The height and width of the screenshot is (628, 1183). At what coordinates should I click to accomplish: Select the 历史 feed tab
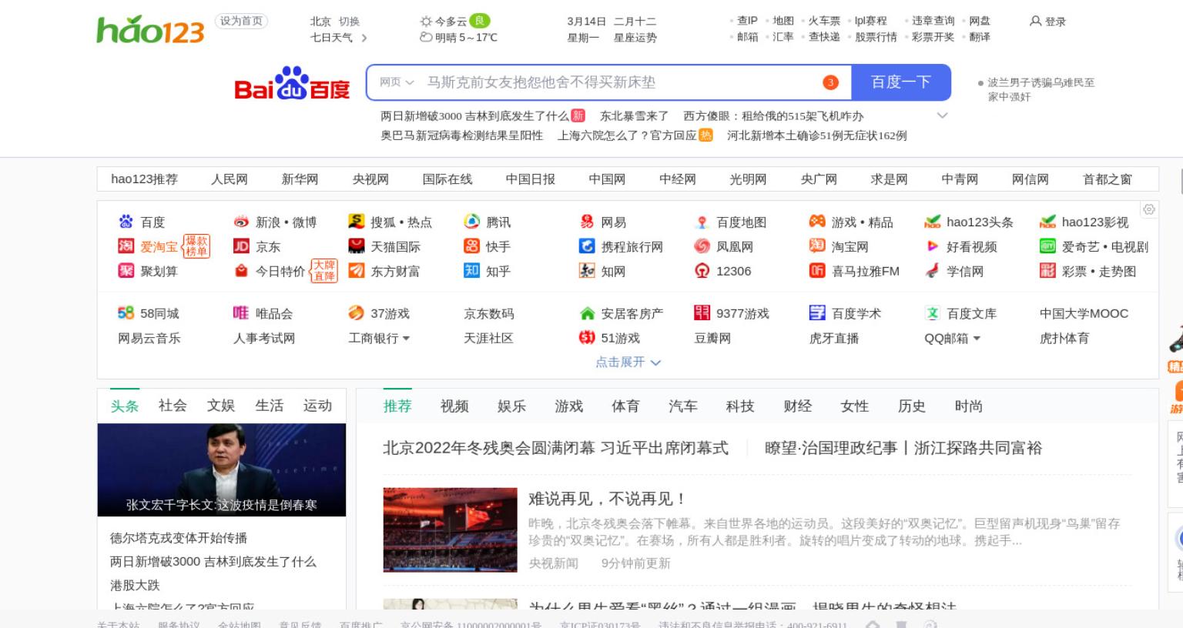[912, 406]
